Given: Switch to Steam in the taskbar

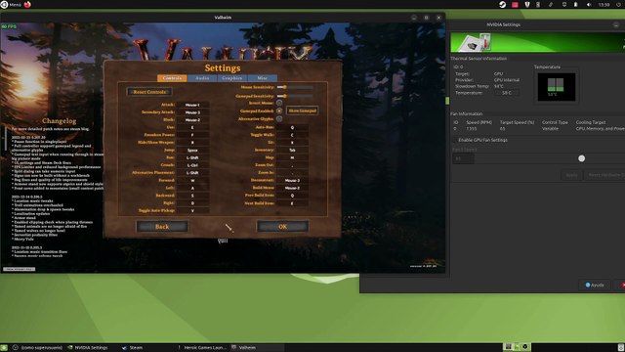Looking at the screenshot, I should pos(133,348).
